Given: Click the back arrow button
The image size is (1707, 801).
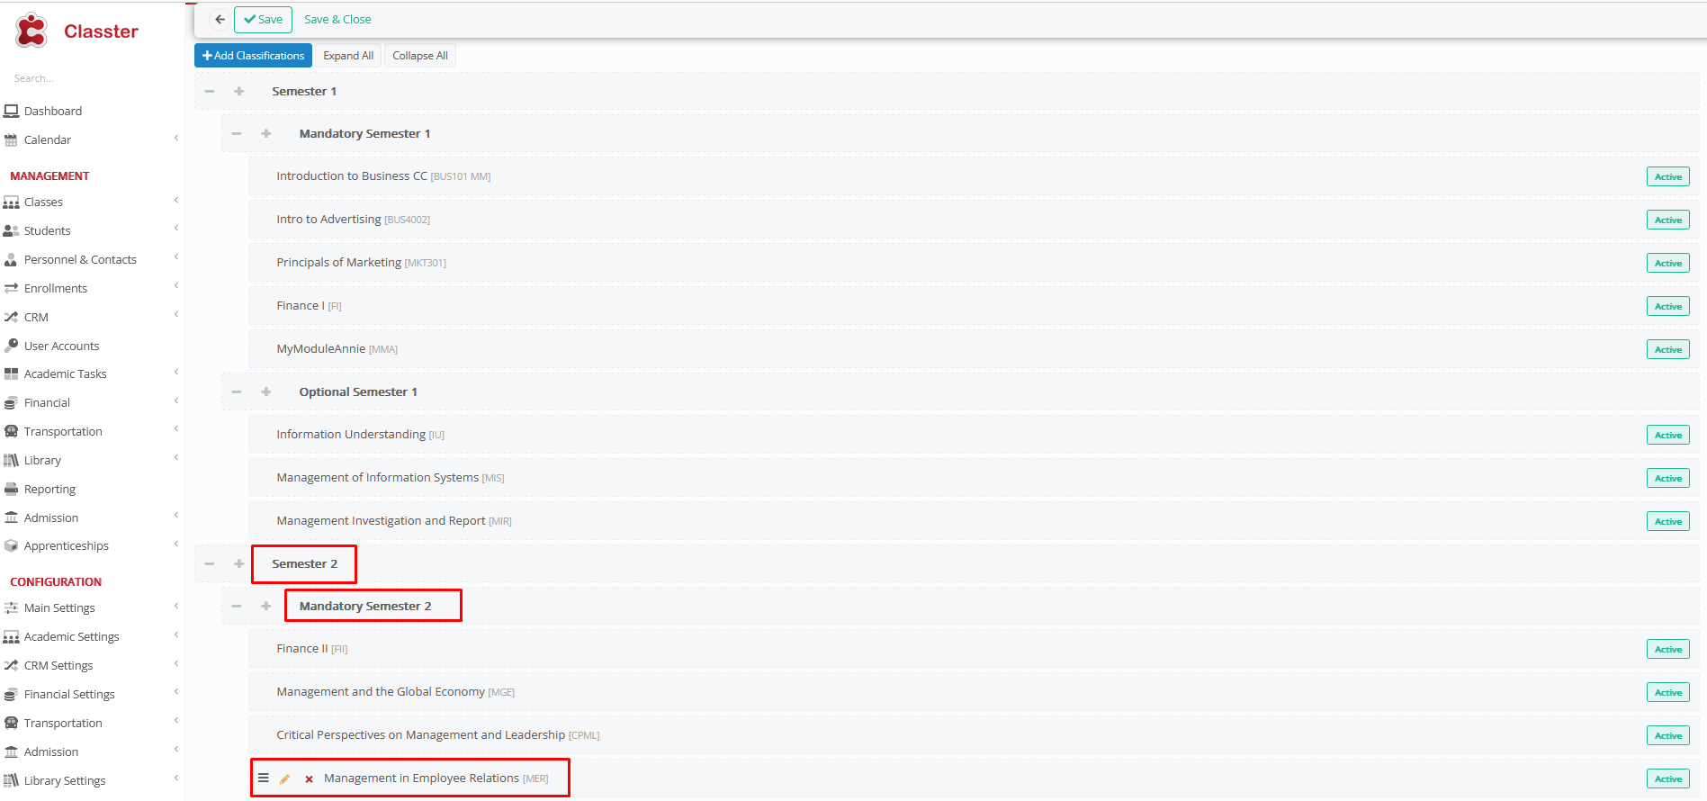Looking at the screenshot, I should pyautogui.click(x=220, y=19).
